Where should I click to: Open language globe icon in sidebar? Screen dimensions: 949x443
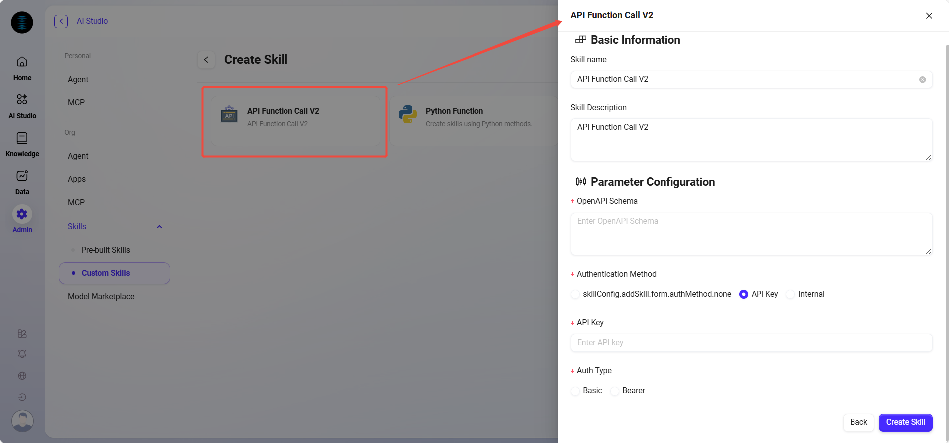tap(22, 376)
